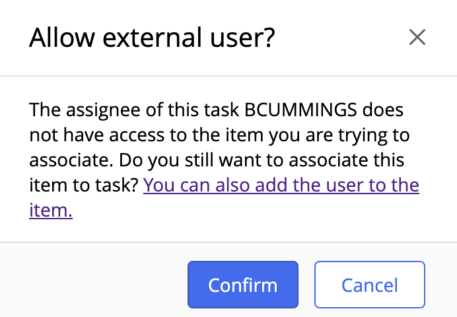Click the outlined Cancel button in the footer
Image resolution: width=457 pixels, height=317 pixels.
coord(369,285)
